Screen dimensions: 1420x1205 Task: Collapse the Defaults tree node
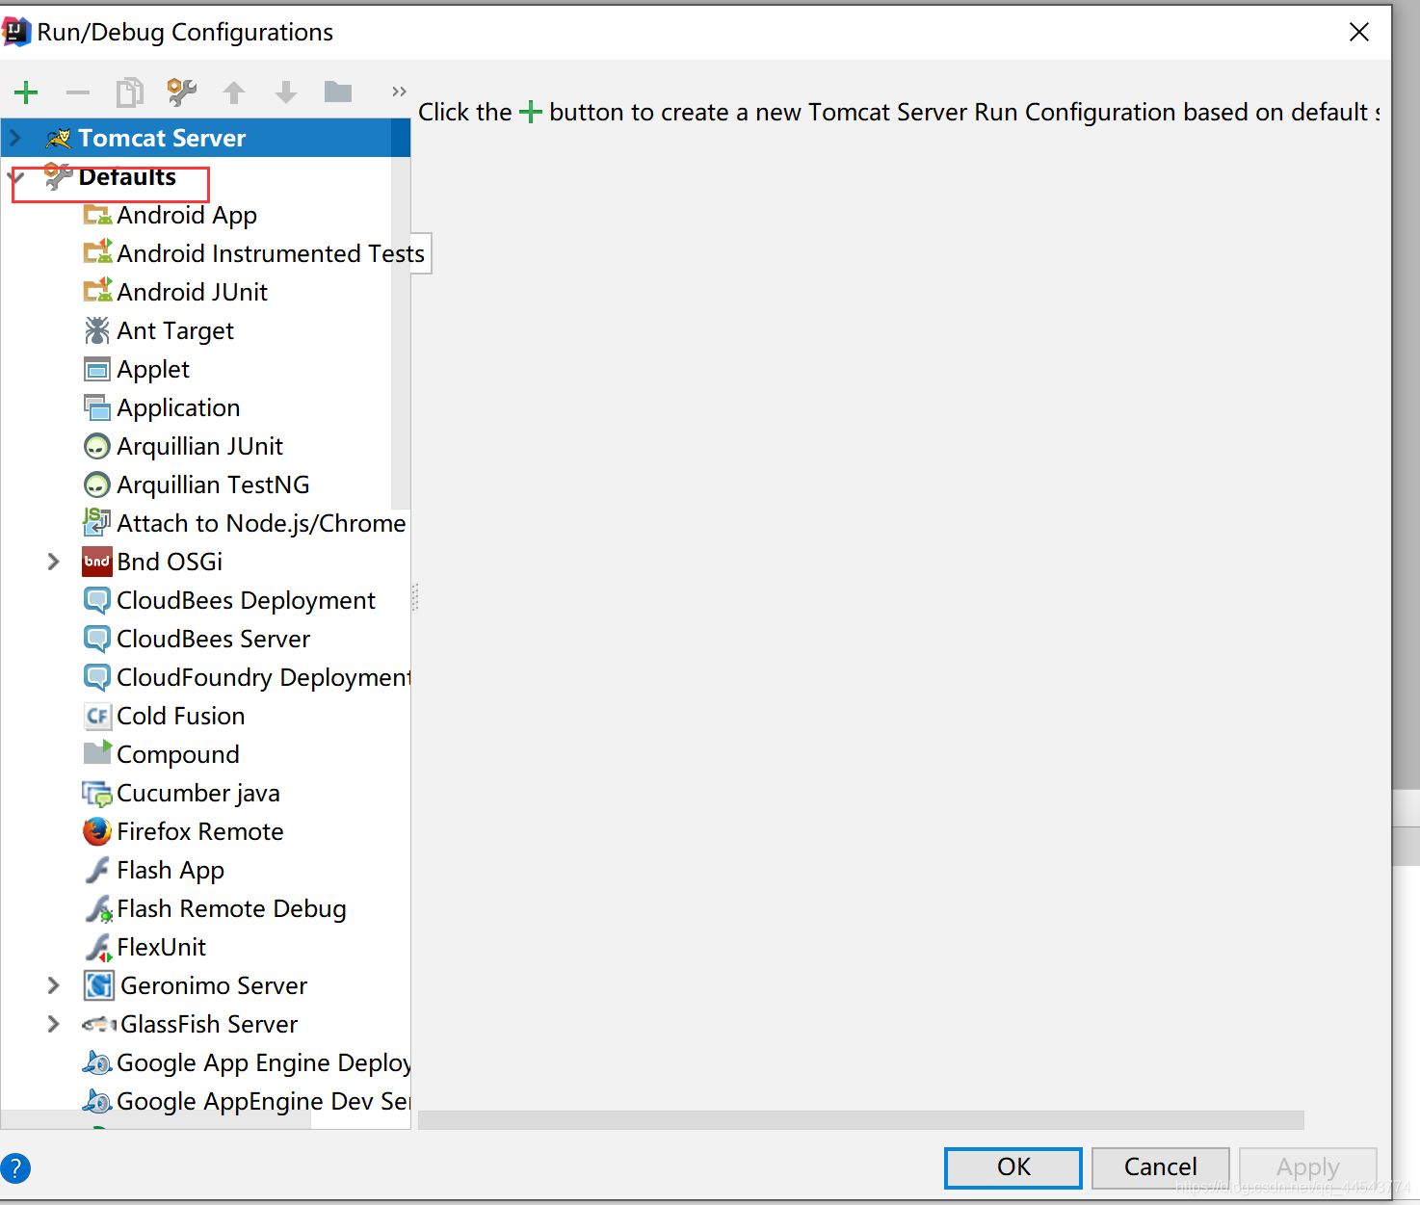[x=15, y=177]
